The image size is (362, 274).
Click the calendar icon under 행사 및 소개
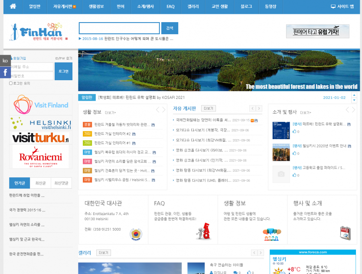345,233
